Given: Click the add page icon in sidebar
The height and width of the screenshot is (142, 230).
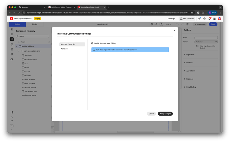Looking at the screenshot, I should coord(12,112).
